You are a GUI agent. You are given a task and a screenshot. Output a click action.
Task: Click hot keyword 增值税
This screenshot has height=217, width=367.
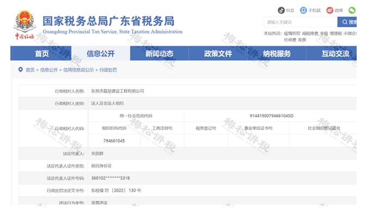tap(336, 33)
